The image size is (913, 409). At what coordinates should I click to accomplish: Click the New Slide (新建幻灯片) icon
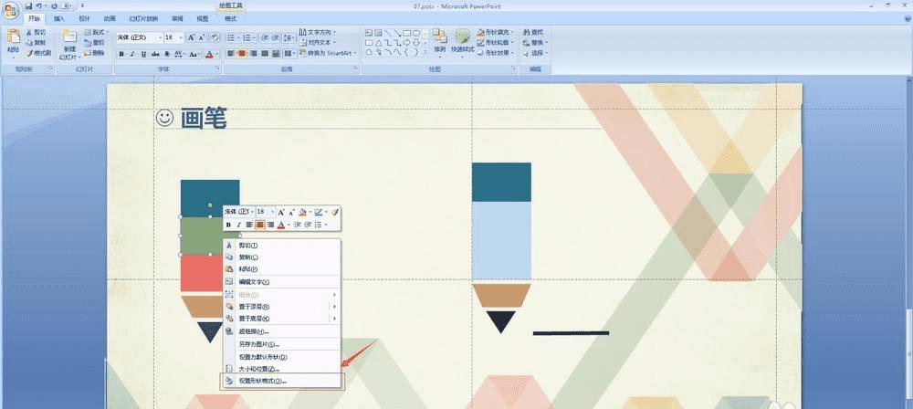[x=69, y=37]
